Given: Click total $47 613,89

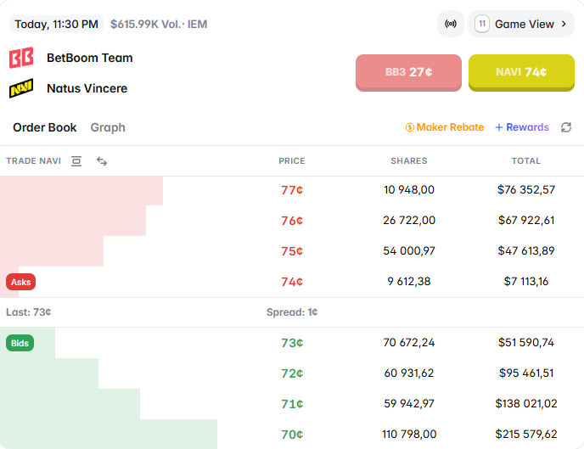Looking at the screenshot, I should (x=526, y=251).
